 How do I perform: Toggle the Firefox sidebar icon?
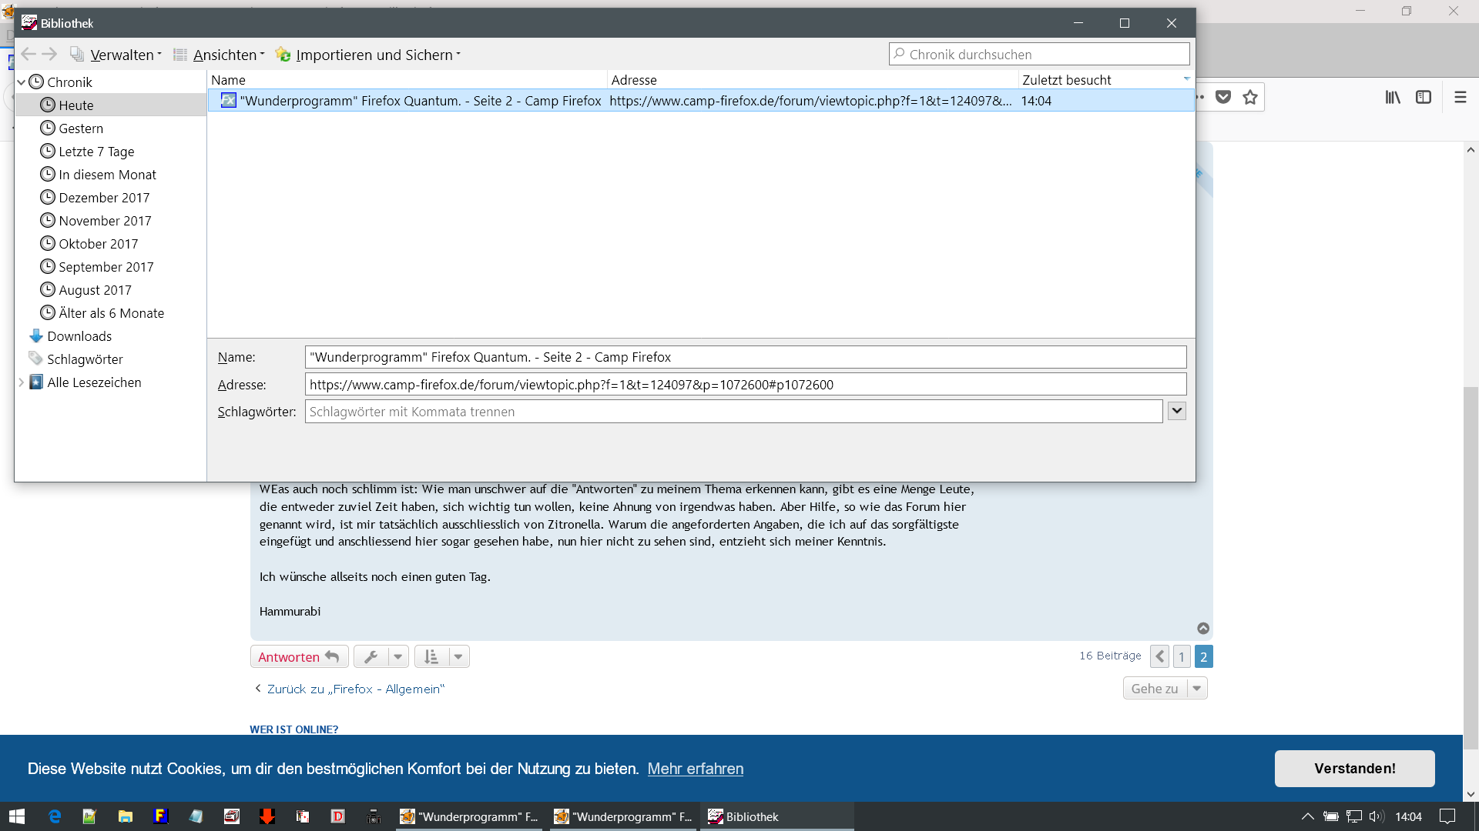pyautogui.click(x=1424, y=97)
